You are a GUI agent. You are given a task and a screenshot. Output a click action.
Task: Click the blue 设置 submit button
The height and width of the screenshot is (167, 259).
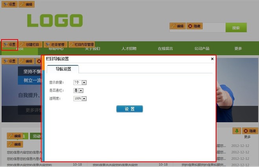129,109
